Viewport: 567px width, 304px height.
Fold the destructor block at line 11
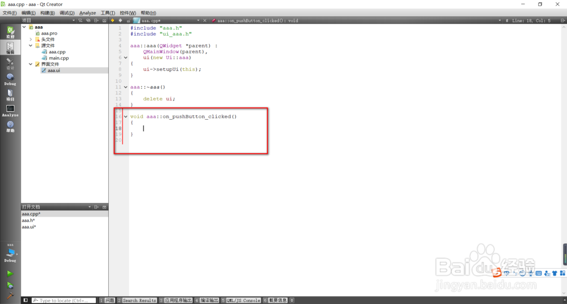pos(126,87)
